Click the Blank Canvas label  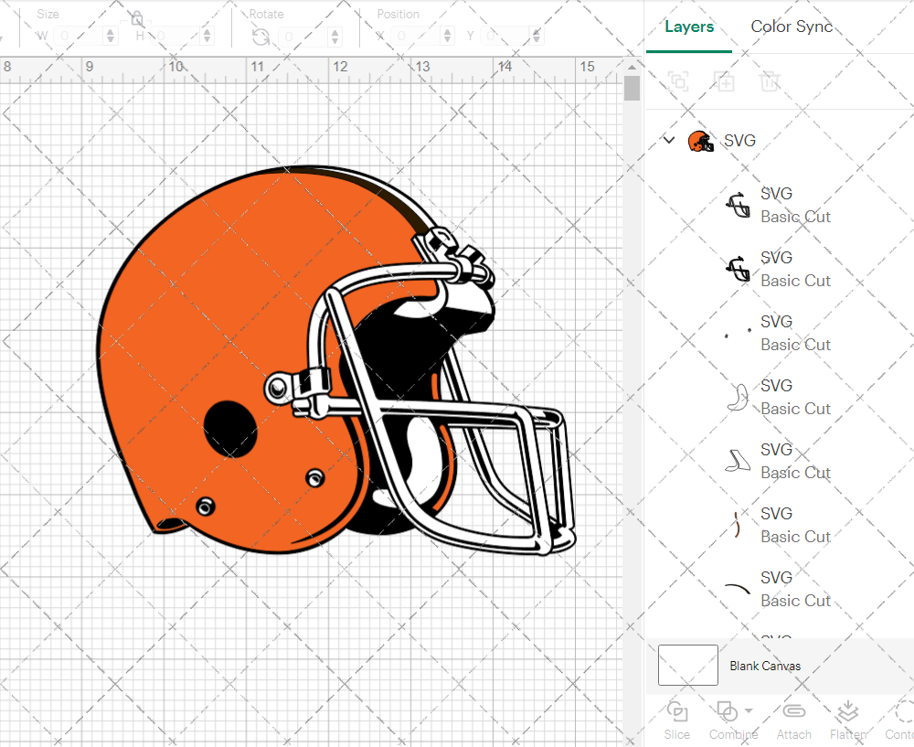(765, 666)
